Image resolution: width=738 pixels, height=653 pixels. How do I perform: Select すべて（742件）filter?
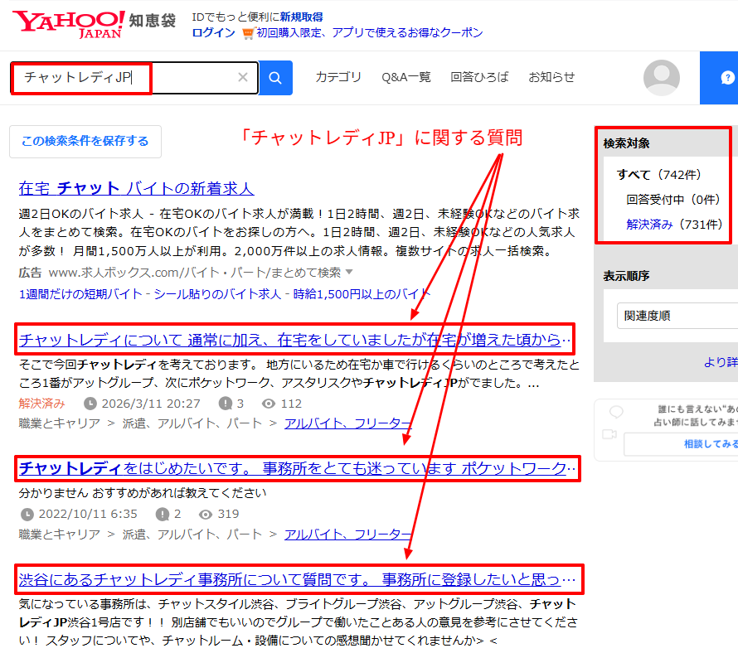(659, 175)
